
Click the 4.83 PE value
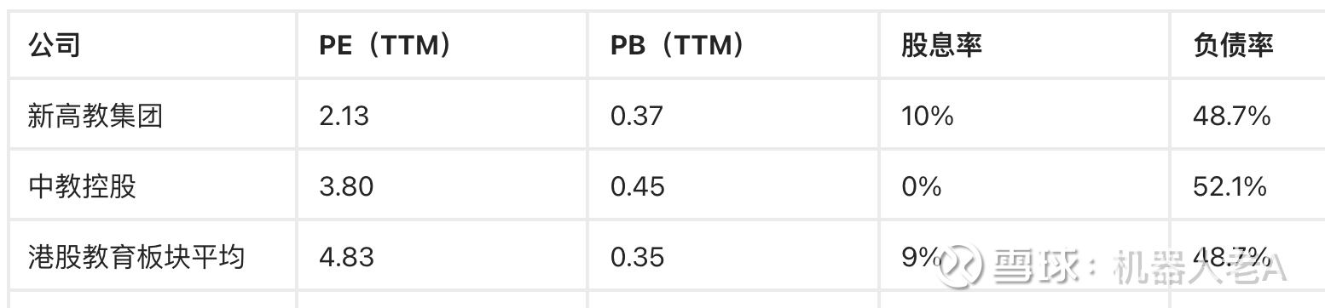pyautogui.click(x=346, y=257)
